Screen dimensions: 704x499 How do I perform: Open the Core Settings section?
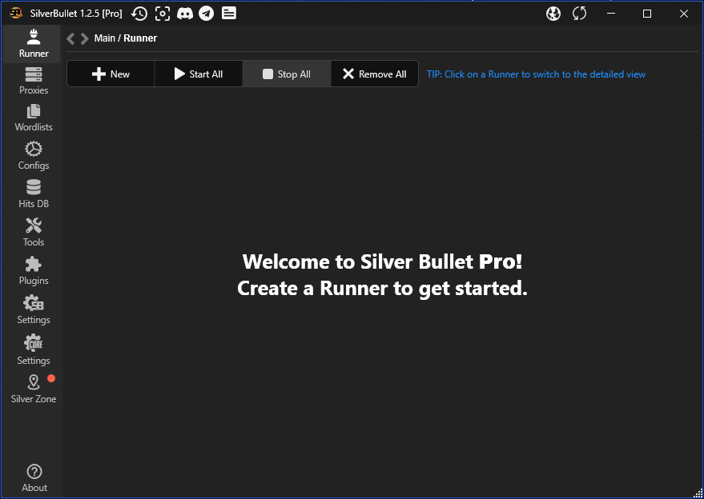(34, 350)
